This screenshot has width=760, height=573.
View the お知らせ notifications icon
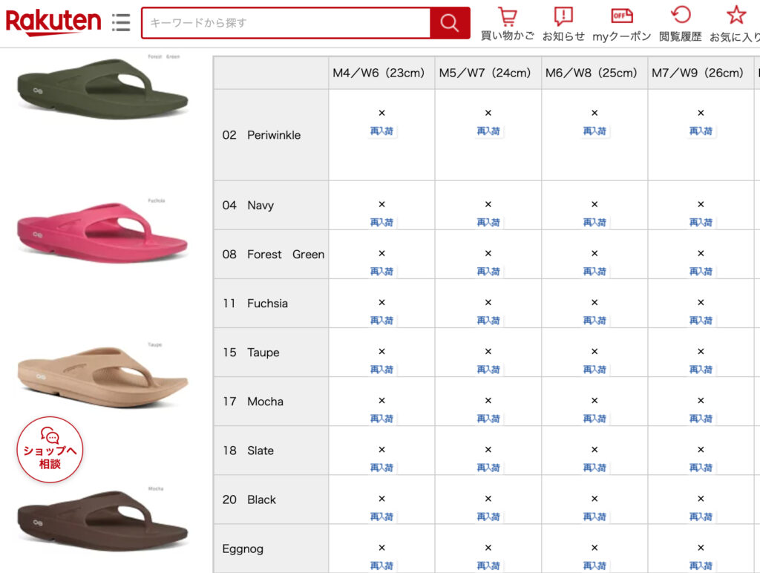[x=563, y=16]
